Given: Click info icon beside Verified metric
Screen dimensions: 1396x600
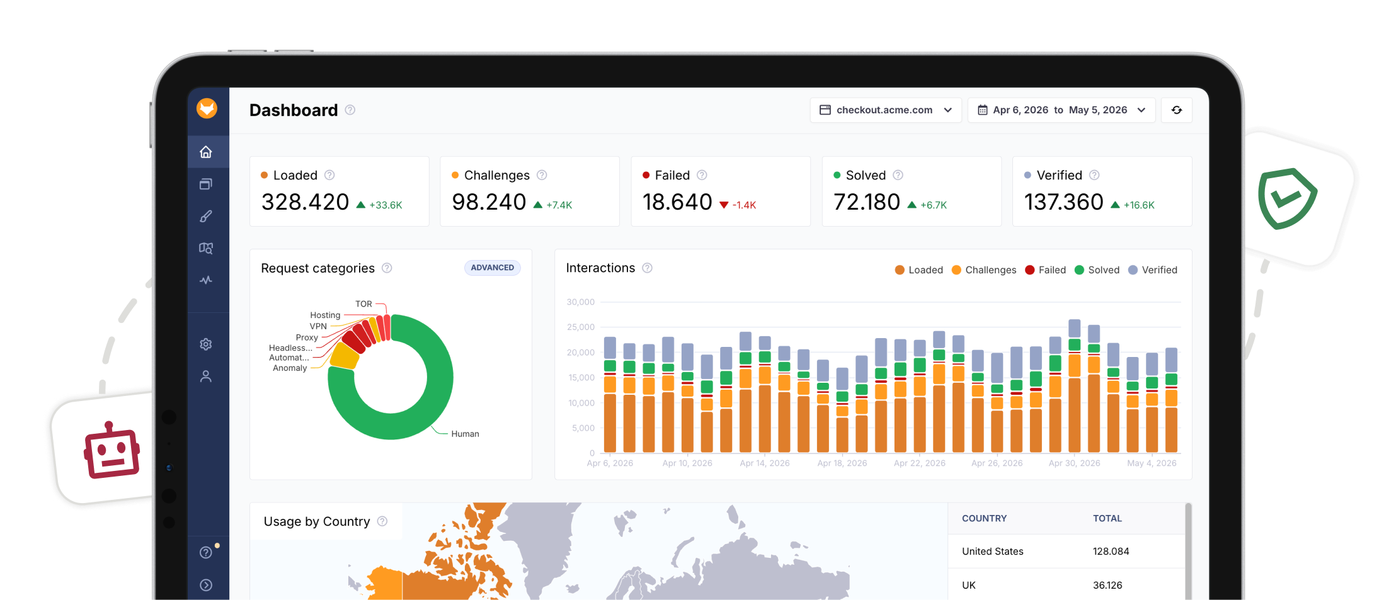Looking at the screenshot, I should (1094, 175).
